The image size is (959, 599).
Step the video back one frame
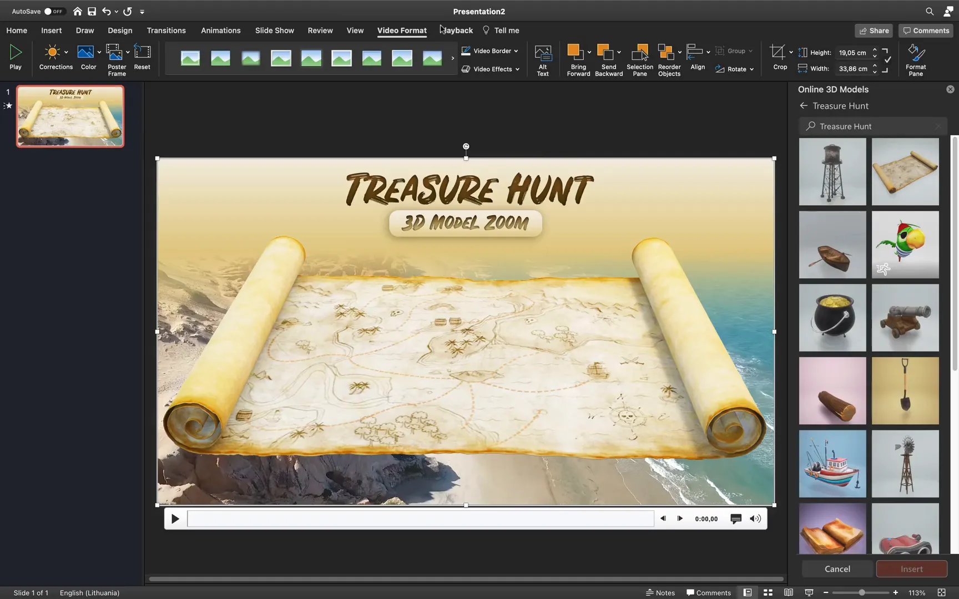663,519
